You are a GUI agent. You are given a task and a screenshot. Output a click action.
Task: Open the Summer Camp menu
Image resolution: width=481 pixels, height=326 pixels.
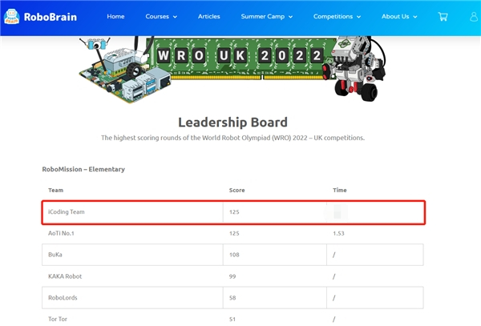tap(263, 17)
